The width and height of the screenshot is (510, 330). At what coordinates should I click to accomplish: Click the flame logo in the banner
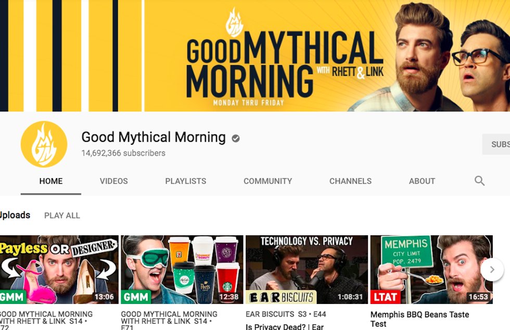point(234,23)
